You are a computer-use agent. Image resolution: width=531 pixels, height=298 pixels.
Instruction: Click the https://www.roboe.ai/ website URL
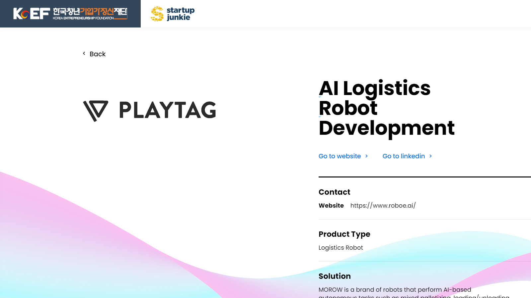tap(383, 206)
